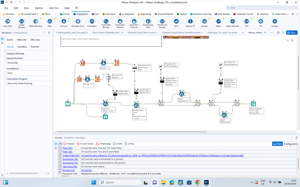Open the Layout Direction dropdown
This screenshot has height=187, width=300.
pyautogui.click(x=28, y=63)
